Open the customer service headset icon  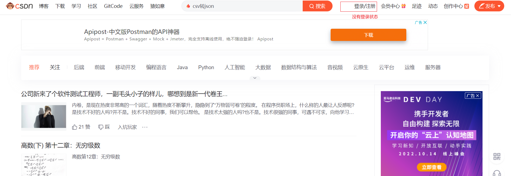pyautogui.click(x=497, y=173)
